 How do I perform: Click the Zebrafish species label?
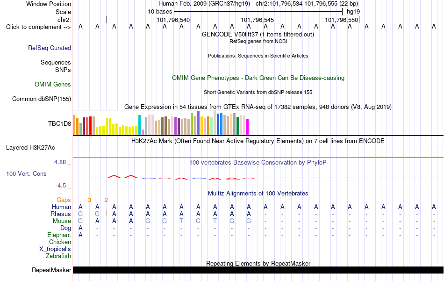point(58,256)
